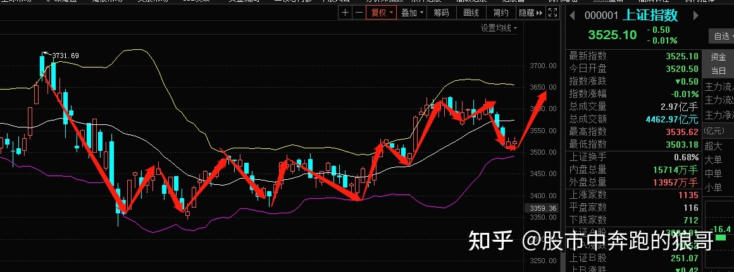Screen dimensions: 734x272
Task: Click the 中单 order label
Action: pyautogui.click(x=714, y=174)
